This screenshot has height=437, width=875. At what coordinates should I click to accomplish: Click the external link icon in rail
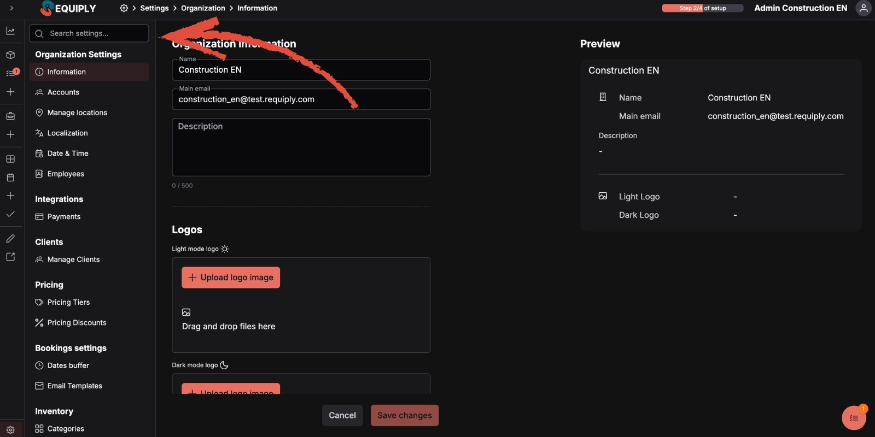10,257
